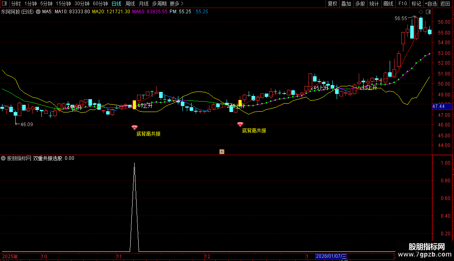
Task: Open the 多周期 multi-period view
Action: (x=159, y=4)
